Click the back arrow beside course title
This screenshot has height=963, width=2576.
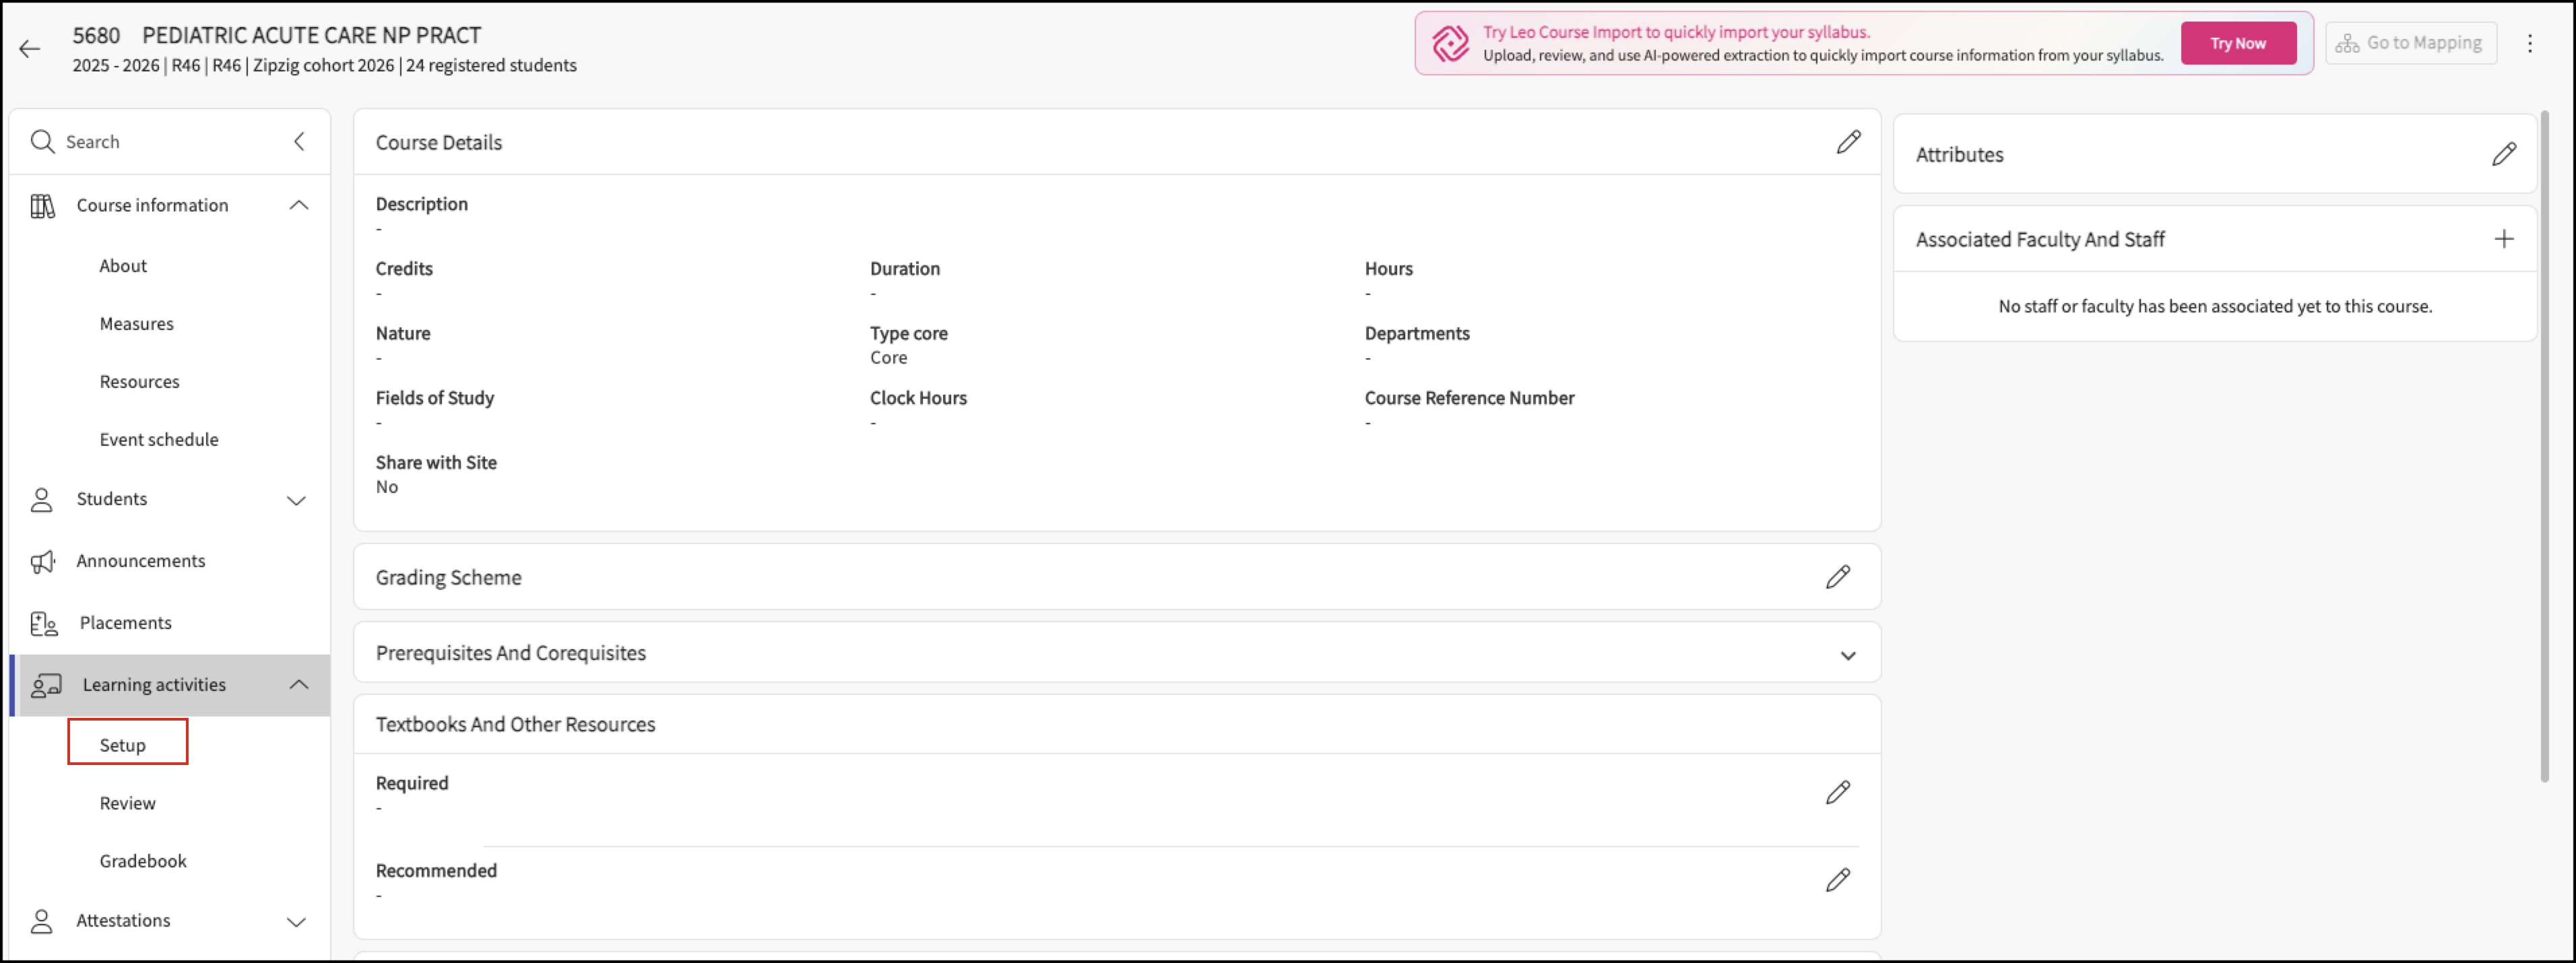click(30, 49)
